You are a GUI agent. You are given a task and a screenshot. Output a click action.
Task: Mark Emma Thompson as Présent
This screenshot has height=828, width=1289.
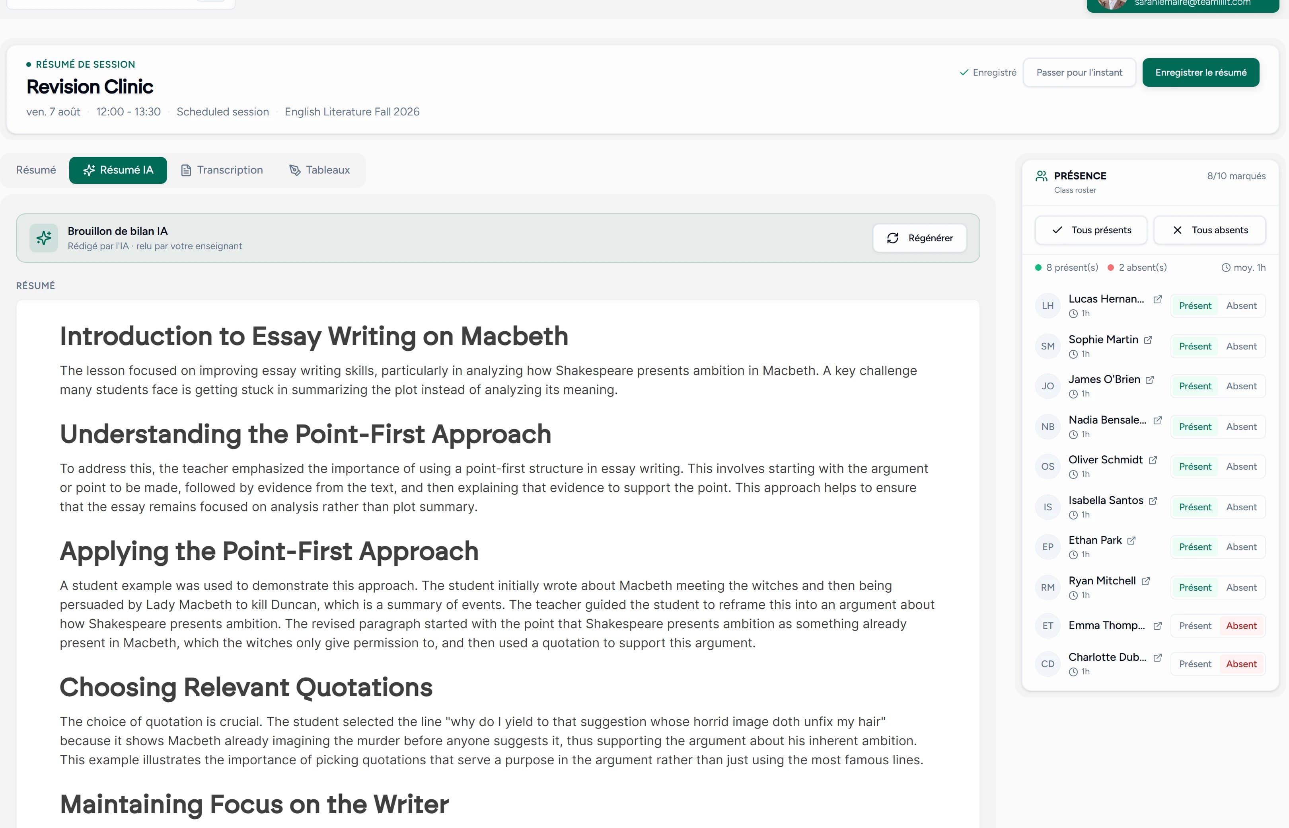click(x=1195, y=626)
